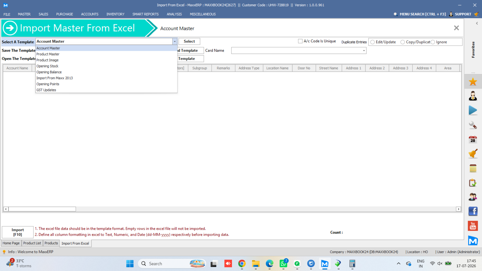Select the Copy/Duplicate radio button
The height and width of the screenshot is (271, 482).
[x=403, y=42]
